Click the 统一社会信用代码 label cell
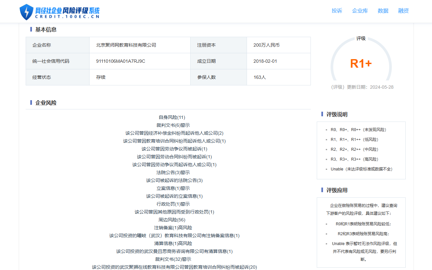 pos(58,61)
